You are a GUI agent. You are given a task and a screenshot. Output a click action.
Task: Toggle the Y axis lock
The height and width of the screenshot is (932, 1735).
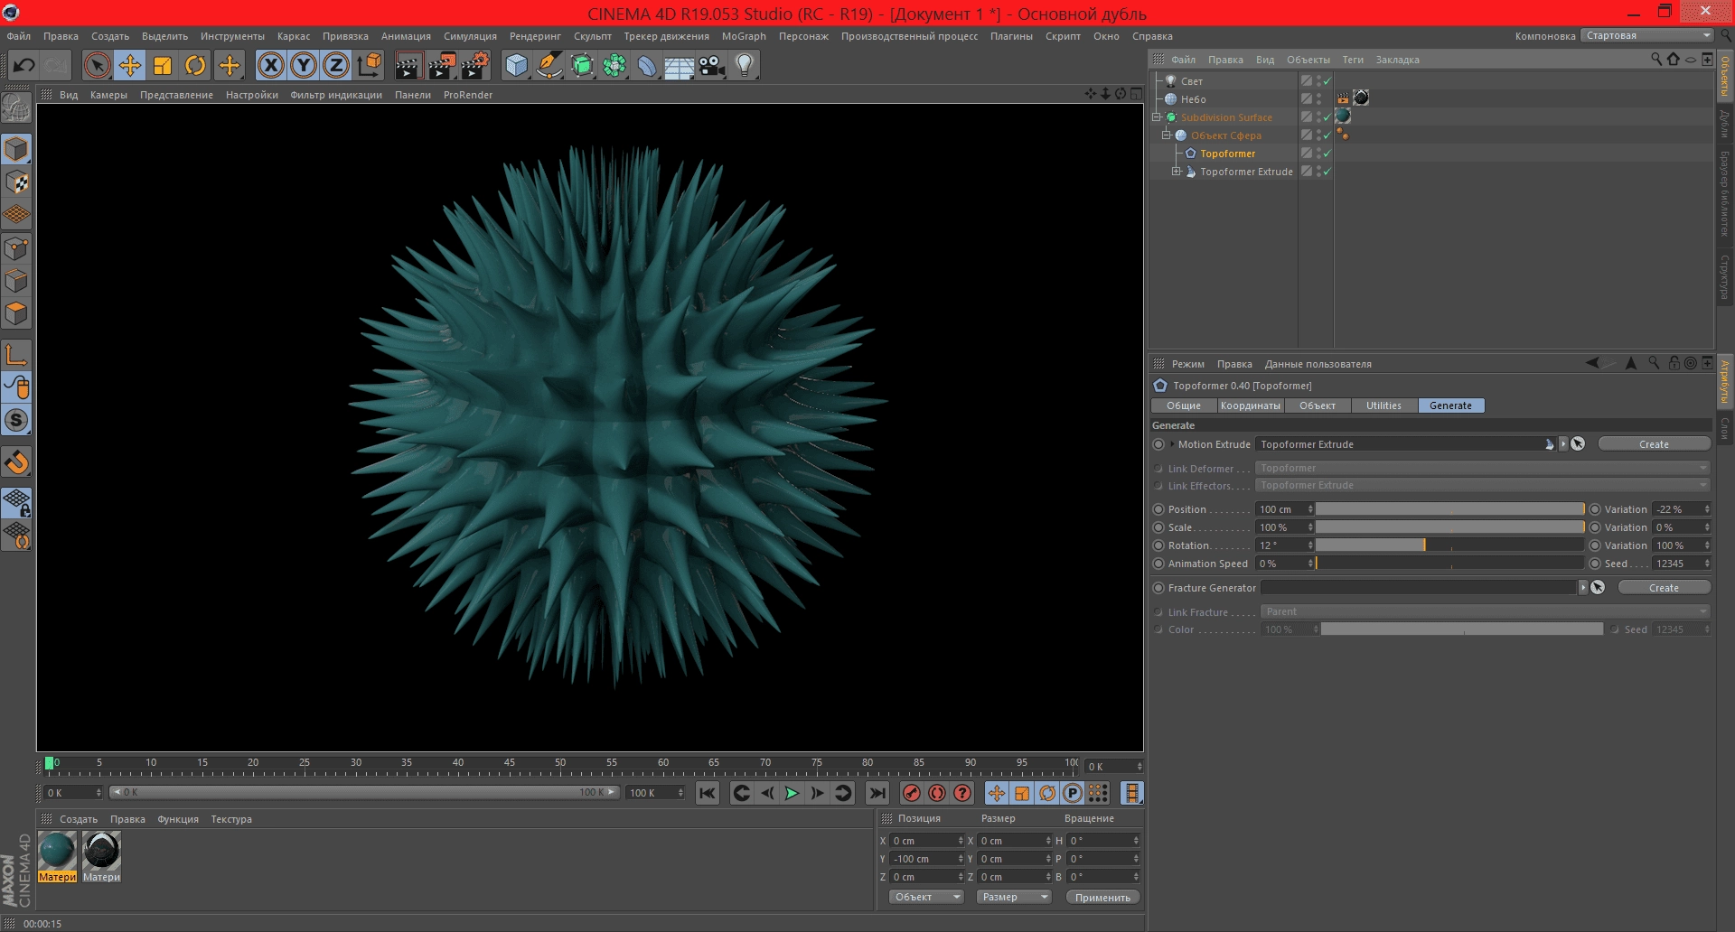[304, 65]
